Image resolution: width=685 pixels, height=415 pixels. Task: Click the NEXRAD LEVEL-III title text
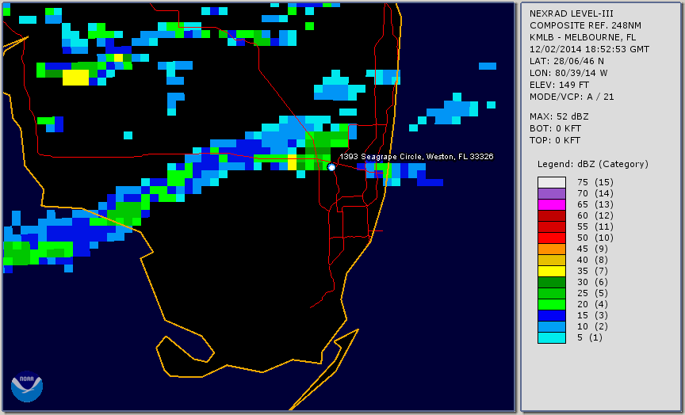coord(572,14)
